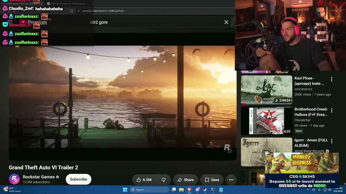346x194 pixels.
Task: Open the weather widget showing 32°C
Action: point(12,190)
